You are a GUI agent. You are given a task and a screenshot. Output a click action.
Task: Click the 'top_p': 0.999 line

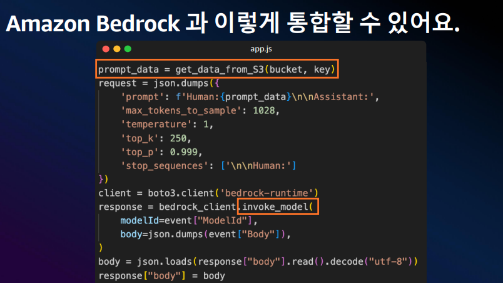(x=161, y=152)
